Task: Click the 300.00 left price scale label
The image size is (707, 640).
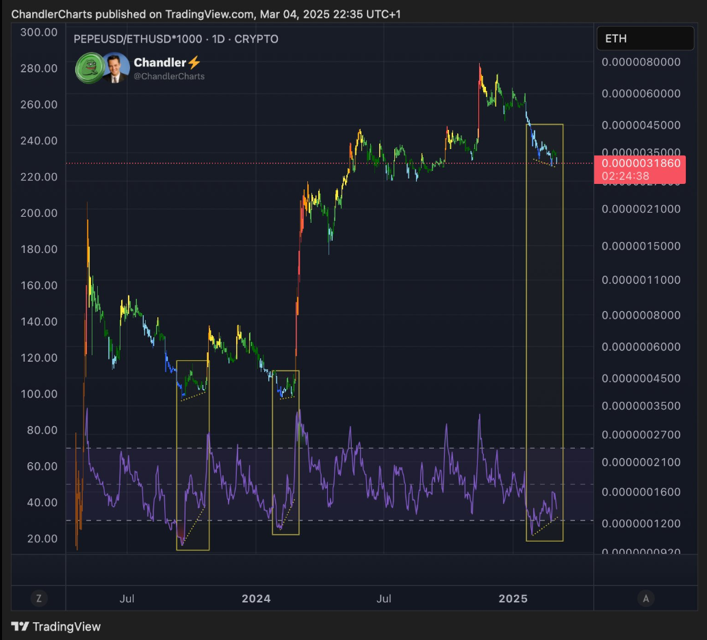Action: tap(38, 32)
